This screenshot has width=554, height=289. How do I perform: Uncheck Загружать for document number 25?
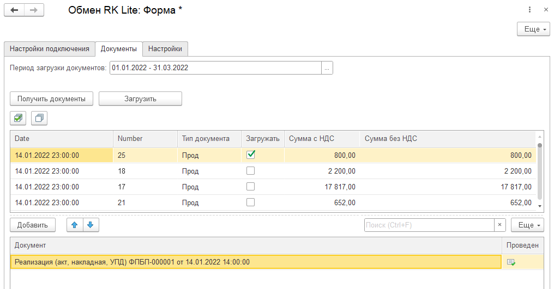[251, 155]
